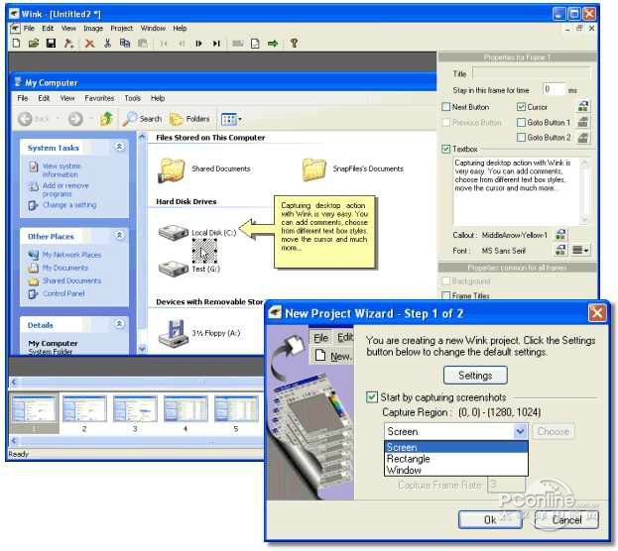Open the Favorites menu in My Computer
The width and height of the screenshot is (618, 551).
click(x=99, y=98)
